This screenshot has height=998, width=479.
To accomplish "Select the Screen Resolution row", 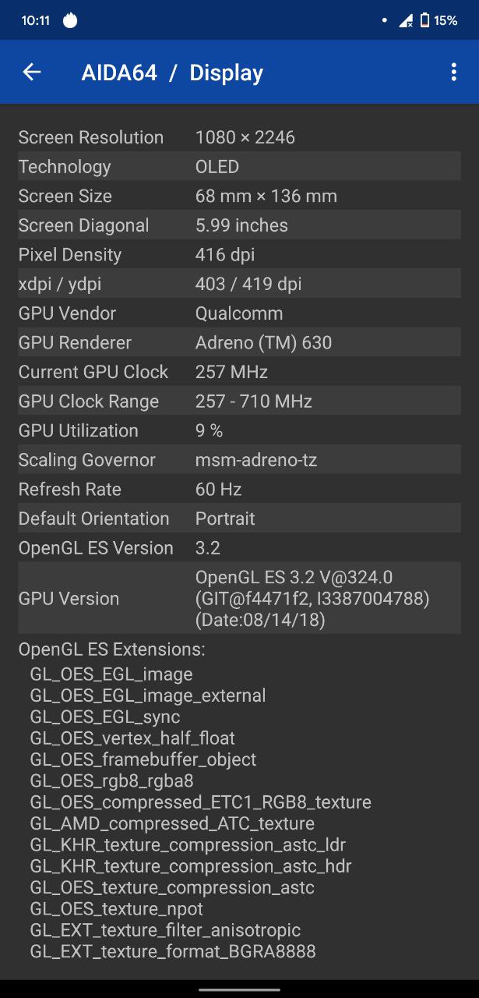I will [239, 137].
